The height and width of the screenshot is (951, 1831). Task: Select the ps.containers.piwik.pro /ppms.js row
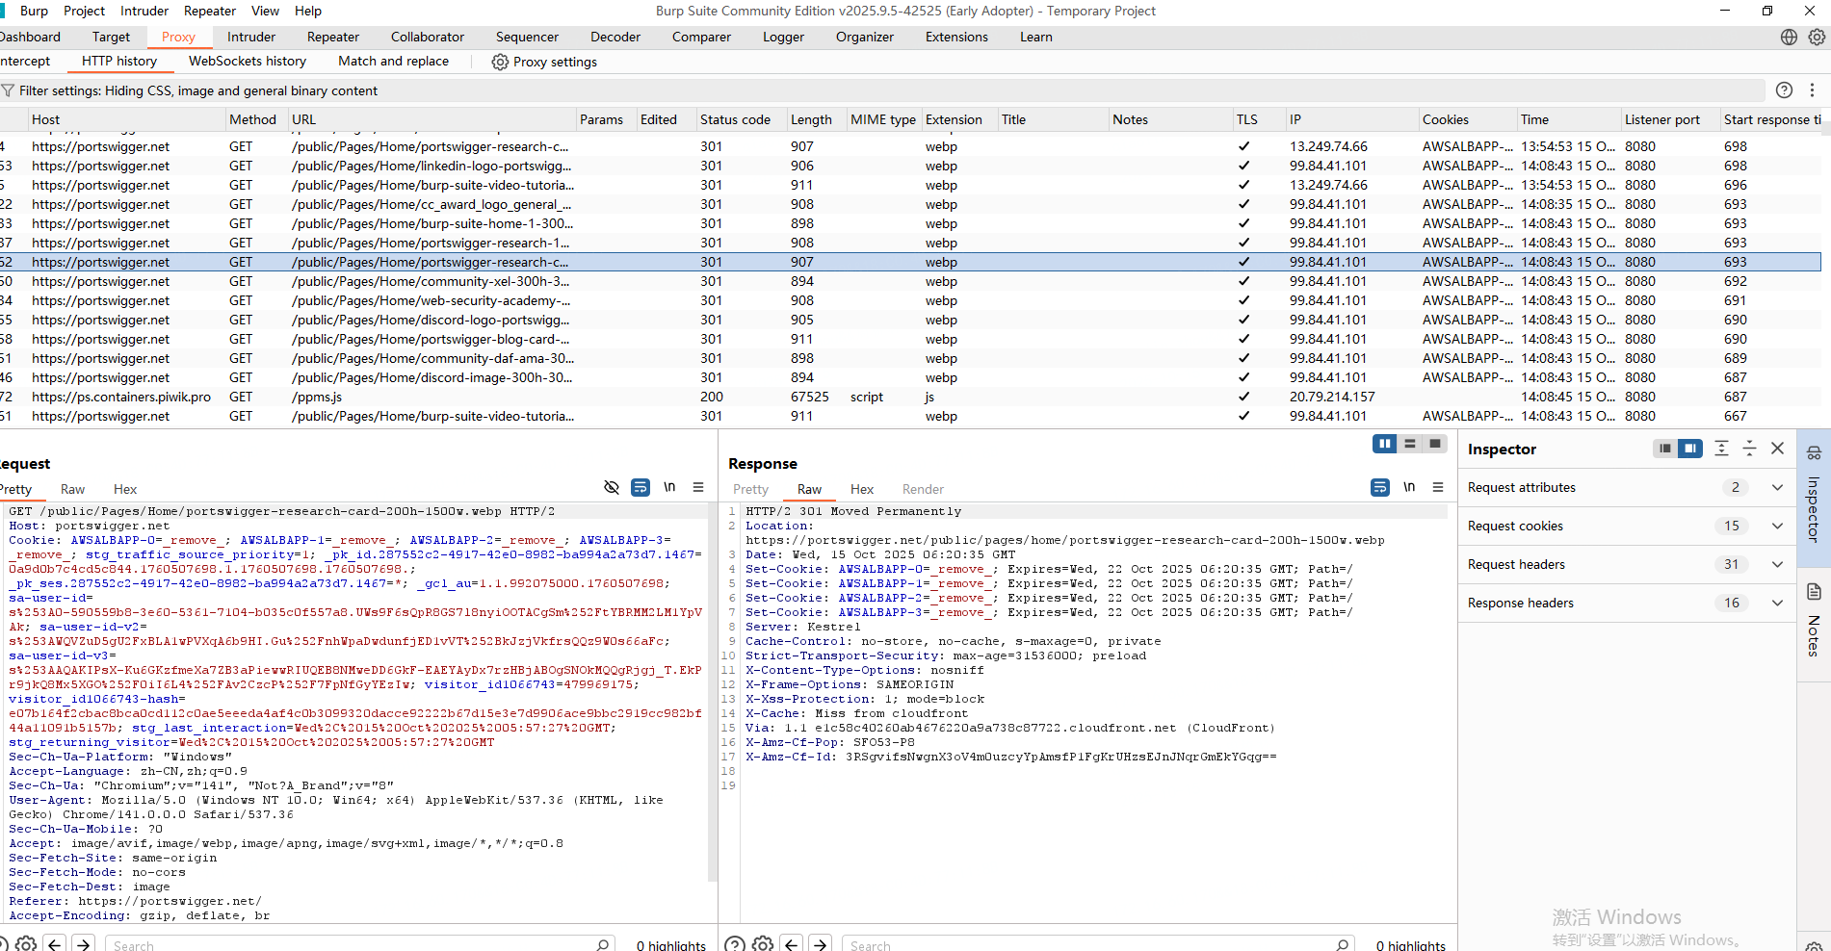click(910, 397)
